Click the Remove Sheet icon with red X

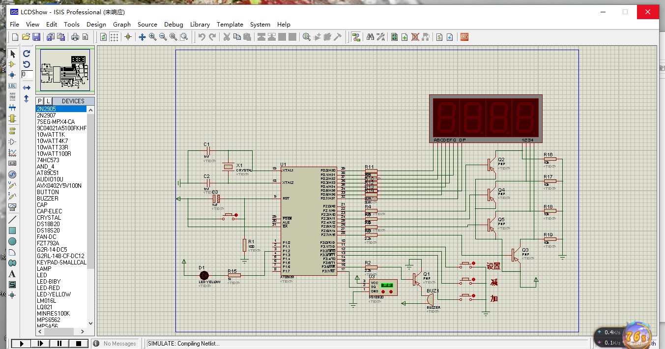[415, 37]
